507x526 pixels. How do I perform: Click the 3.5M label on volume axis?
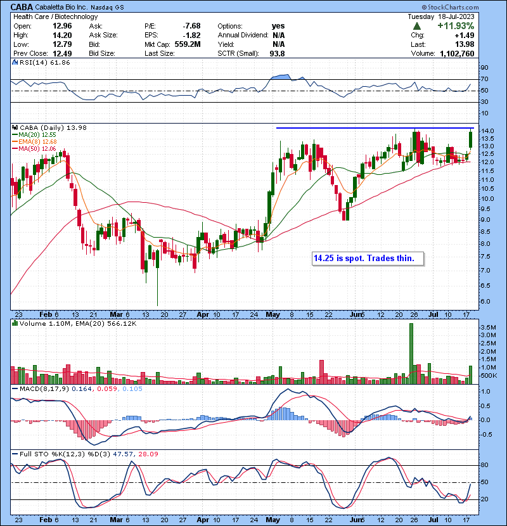[x=488, y=328]
